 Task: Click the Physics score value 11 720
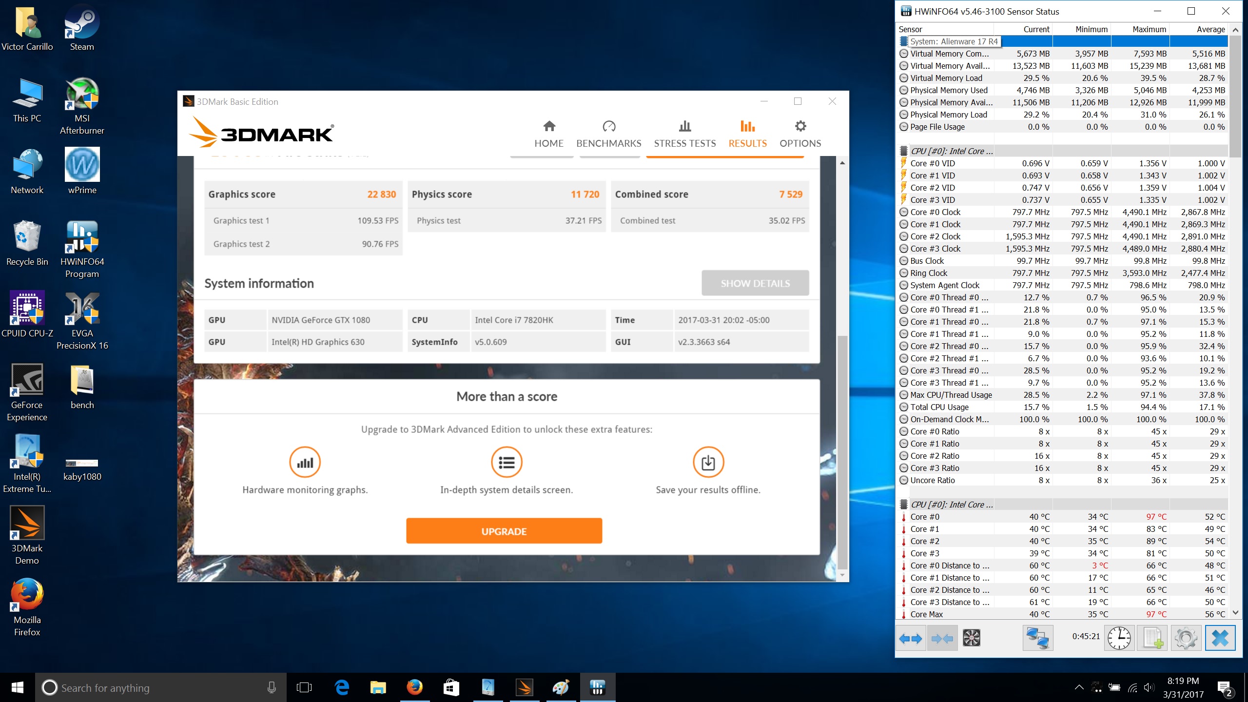tap(585, 194)
